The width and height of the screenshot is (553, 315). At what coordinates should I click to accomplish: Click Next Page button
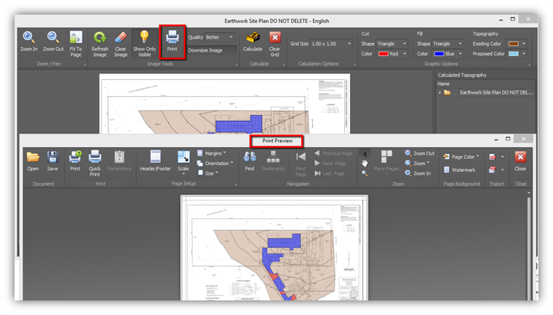click(x=330, y=164)
